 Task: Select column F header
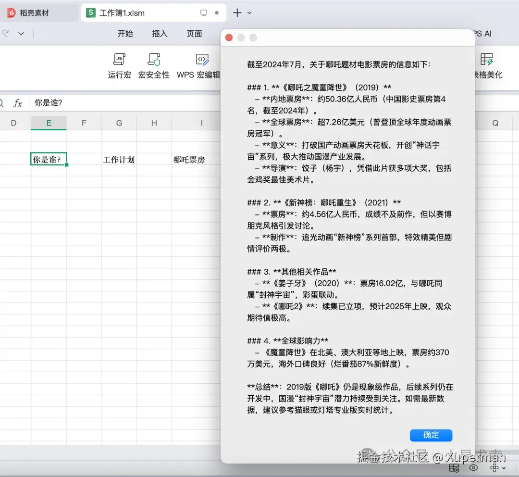(84, 123)
